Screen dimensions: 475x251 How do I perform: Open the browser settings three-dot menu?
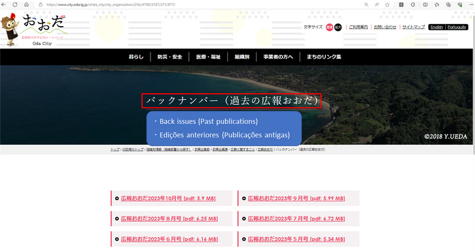471,5
